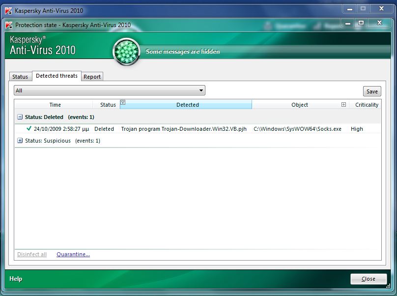Viewport: 397px width, 296px height.
Task: Click the Save button
Action: click(372, 91)
